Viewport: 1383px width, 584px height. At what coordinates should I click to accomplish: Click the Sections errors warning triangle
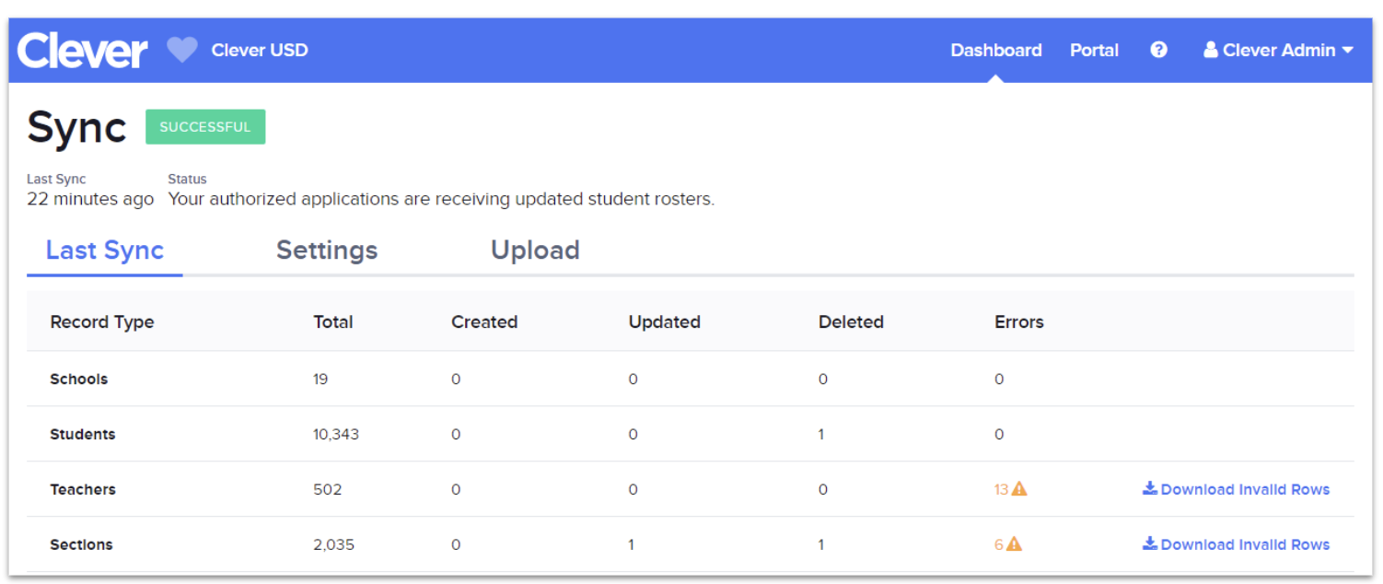click(1014, 544)
